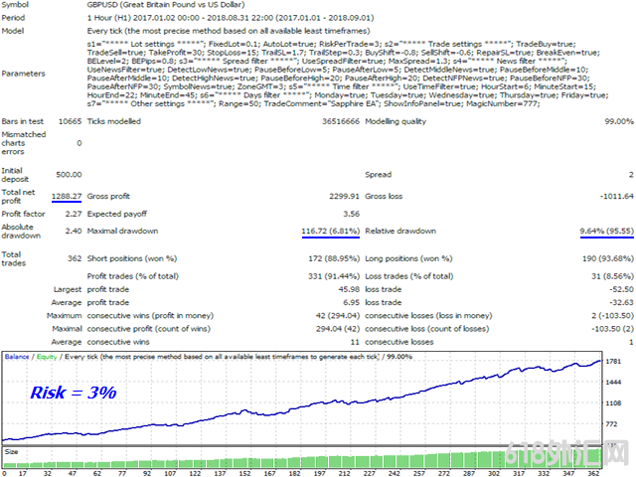
Task: Click the Ticks modelled value 36516666
Action: (x=341, y=121)
